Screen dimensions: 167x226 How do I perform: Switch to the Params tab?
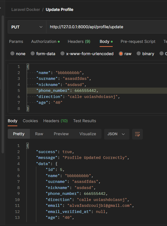pos(16,42)
